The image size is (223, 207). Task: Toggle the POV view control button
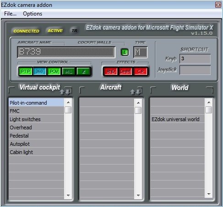point(54,71)
